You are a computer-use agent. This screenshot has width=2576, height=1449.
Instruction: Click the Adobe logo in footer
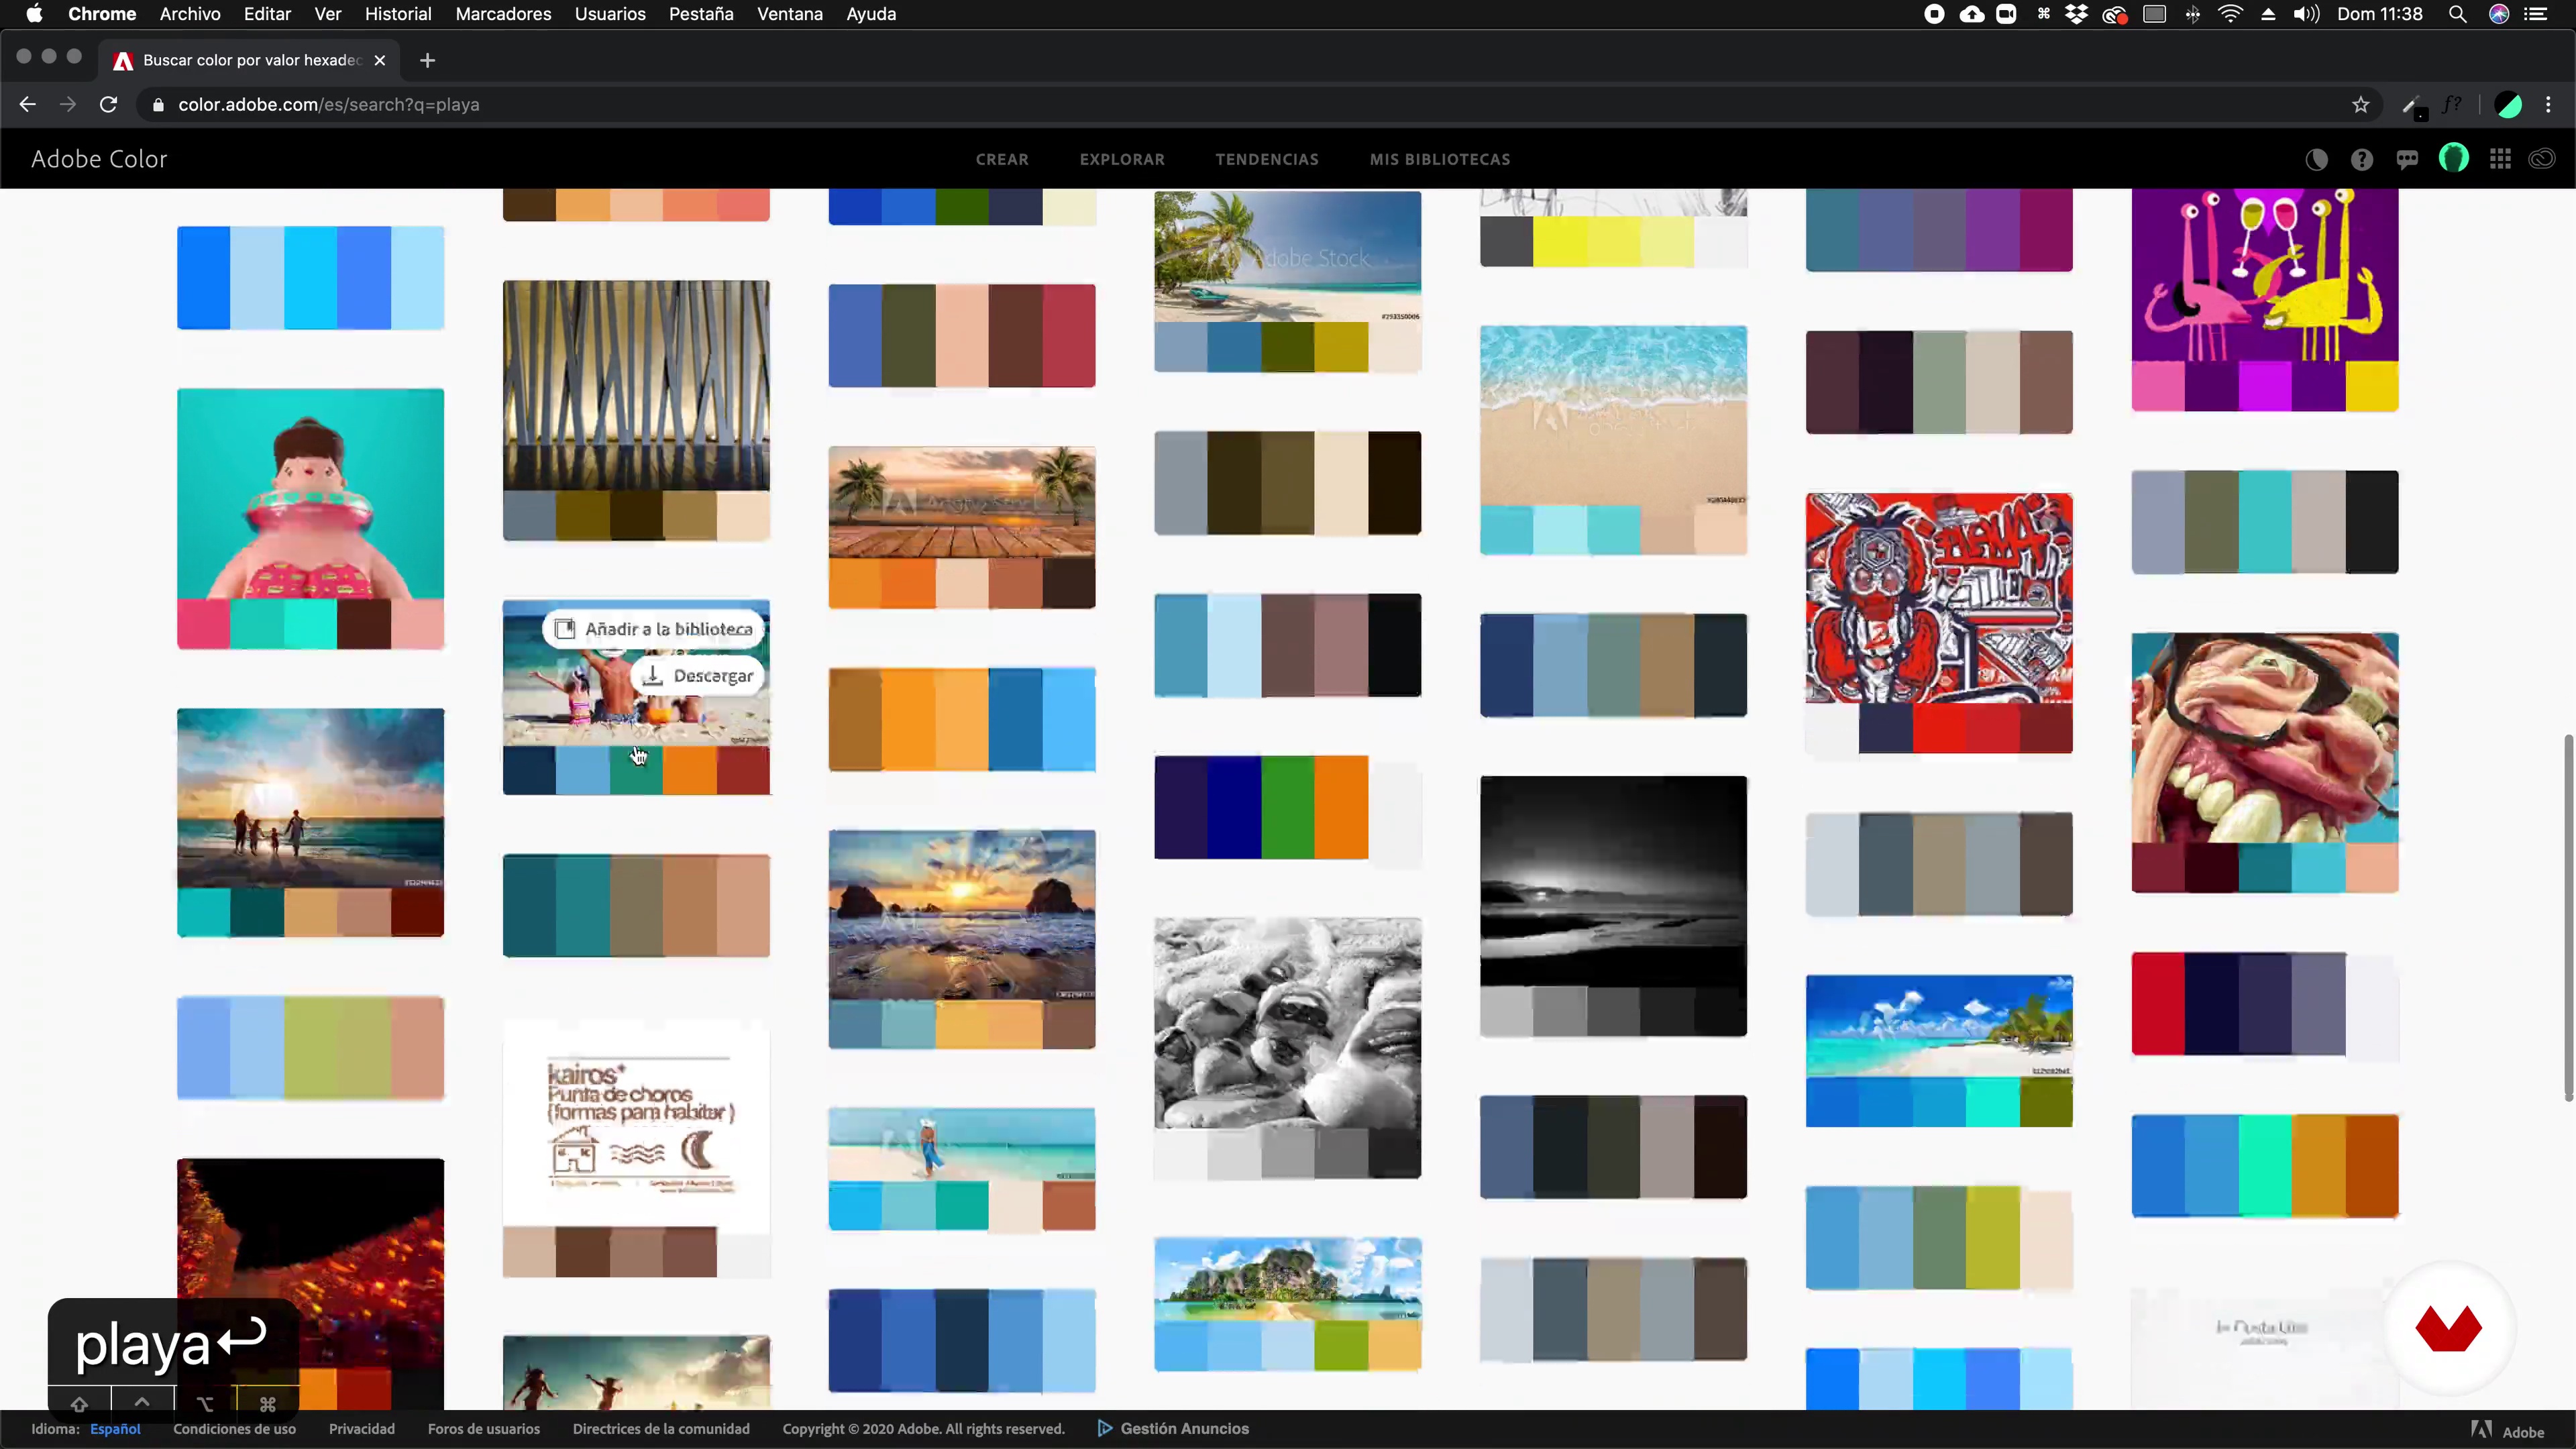[x=2507, y=1431]
